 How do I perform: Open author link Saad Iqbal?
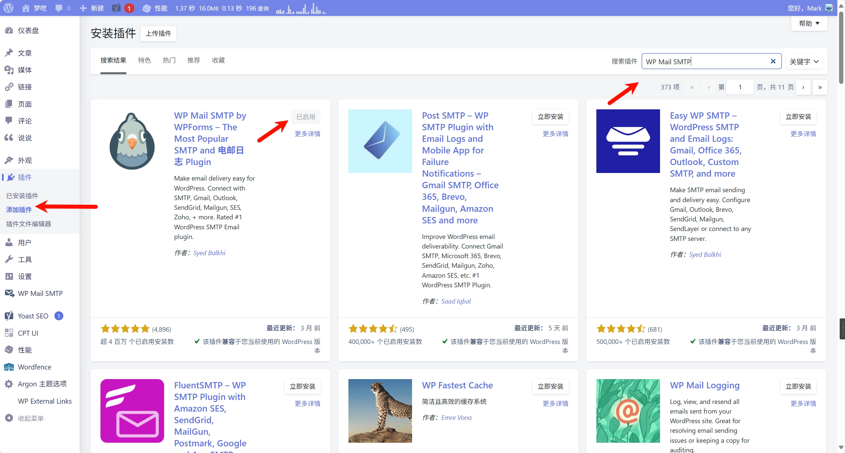[x=456, y=301]
